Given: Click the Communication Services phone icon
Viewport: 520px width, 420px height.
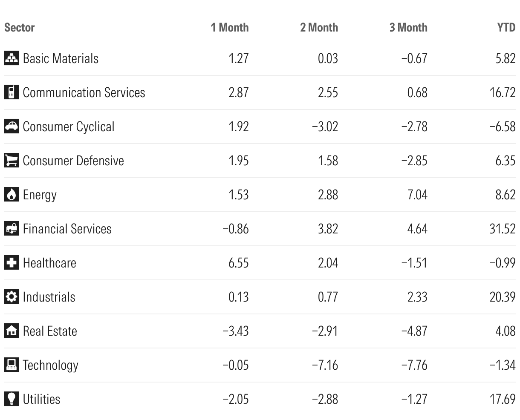Looking at the screenshot, I should 12,92.
